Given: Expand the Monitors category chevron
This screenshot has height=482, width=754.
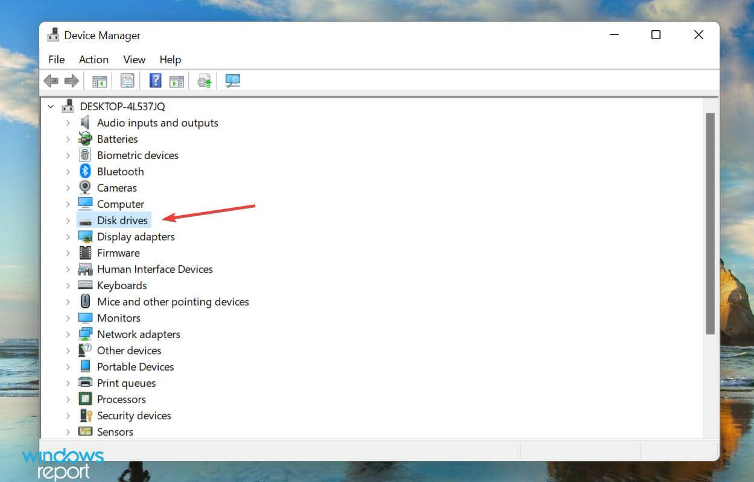Looking at the screenshot, I should coord(68,318).
